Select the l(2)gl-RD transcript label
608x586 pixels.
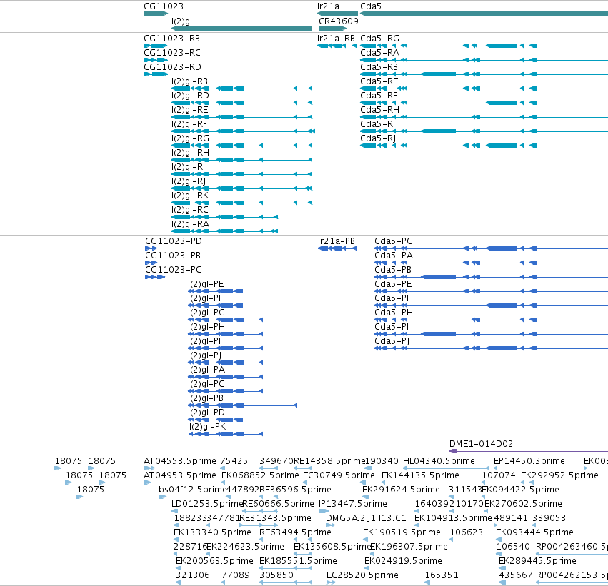[x=190, y=96]
